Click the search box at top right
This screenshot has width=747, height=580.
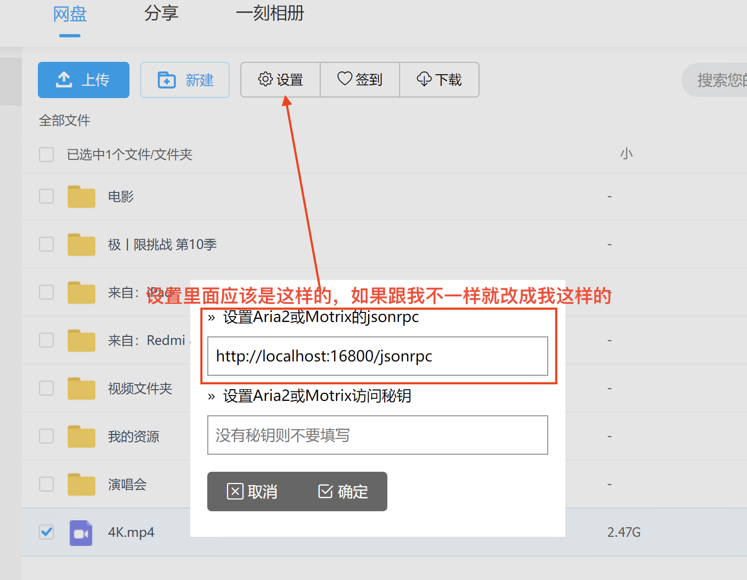(x=715, y=80)
